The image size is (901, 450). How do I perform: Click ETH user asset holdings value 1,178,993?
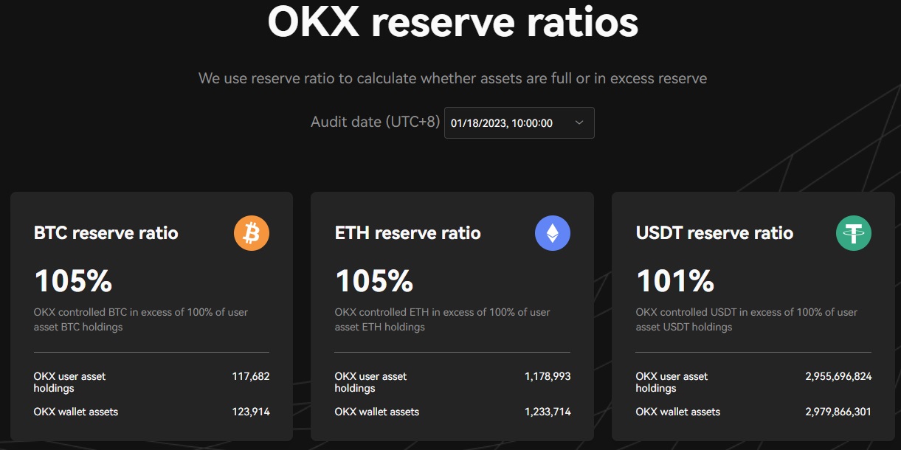click(548, 376)
